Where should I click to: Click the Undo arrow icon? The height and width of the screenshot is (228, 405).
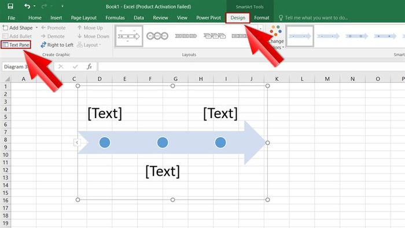coord(27,6)
